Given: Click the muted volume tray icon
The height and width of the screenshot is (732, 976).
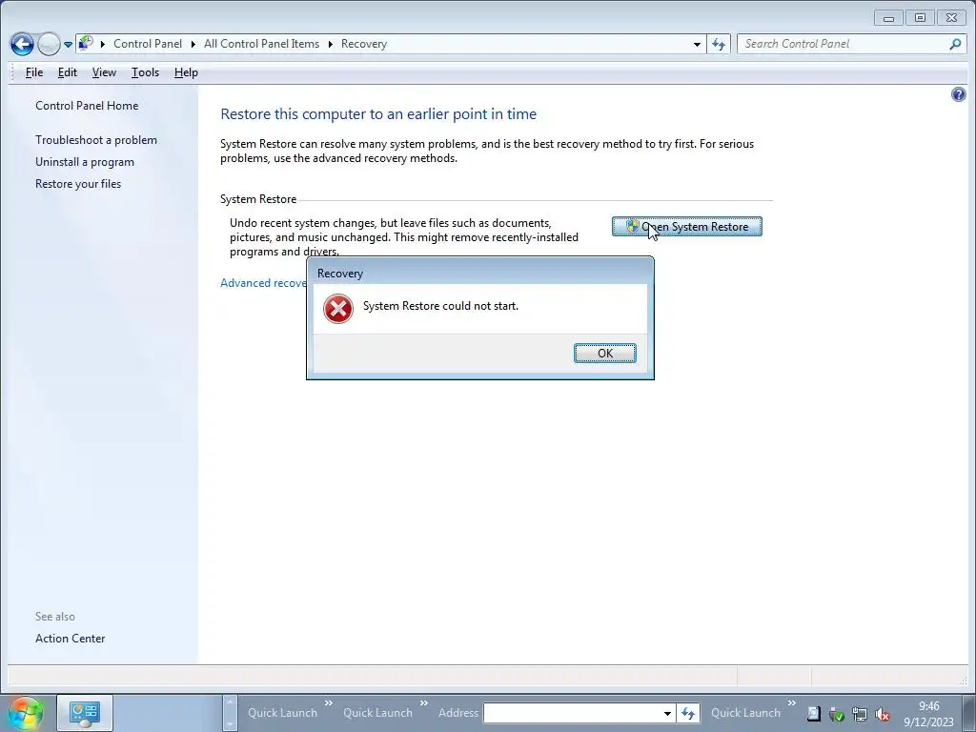Looking at the screenshot, I should (x=882, y=715).
